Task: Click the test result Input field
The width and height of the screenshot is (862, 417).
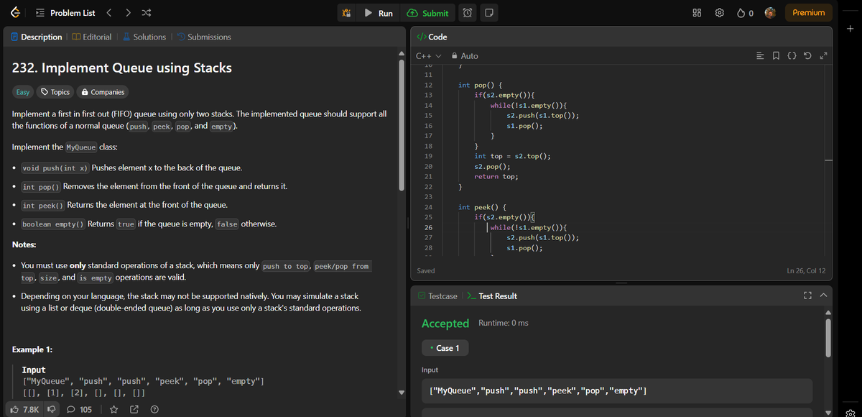Action: click(x=617, y=391)
